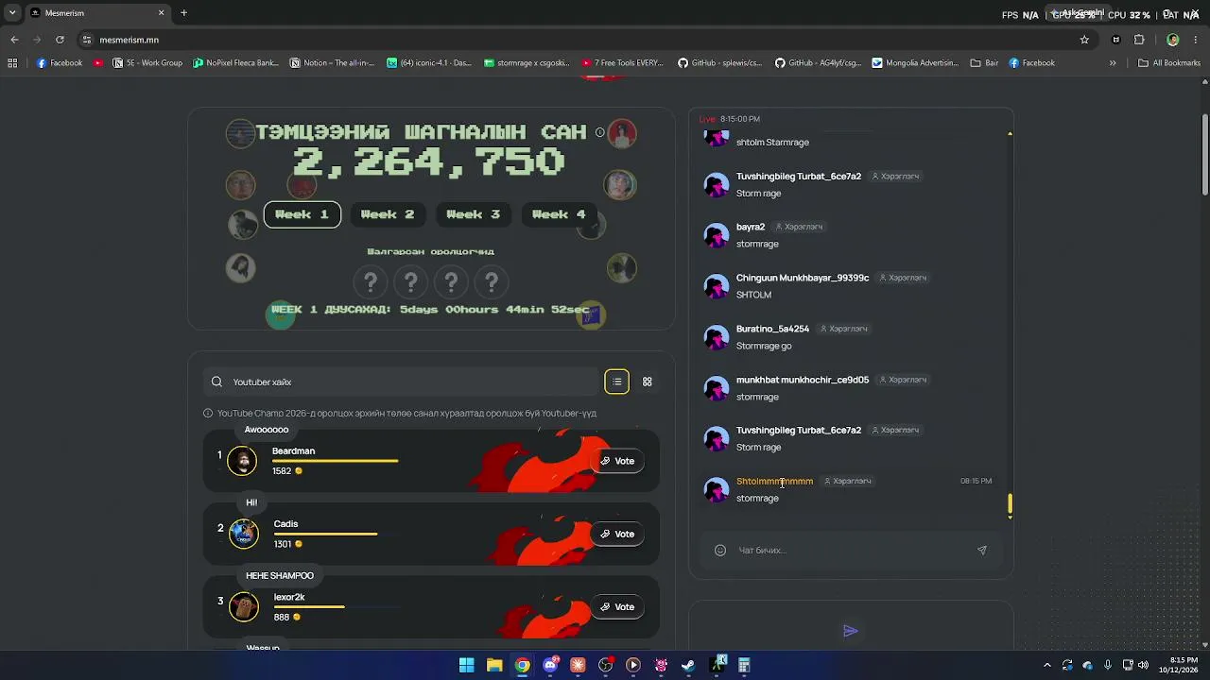Image resolution: width=1210 pixels, height=680 pixels.
Task: Click the info icon beside the prize pool title
Action: pyautogui.click(x=599, y=132)
